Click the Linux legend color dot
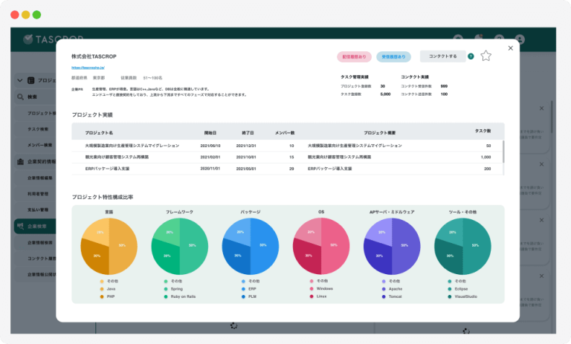 pyautogui.click(x=311, y=296)
